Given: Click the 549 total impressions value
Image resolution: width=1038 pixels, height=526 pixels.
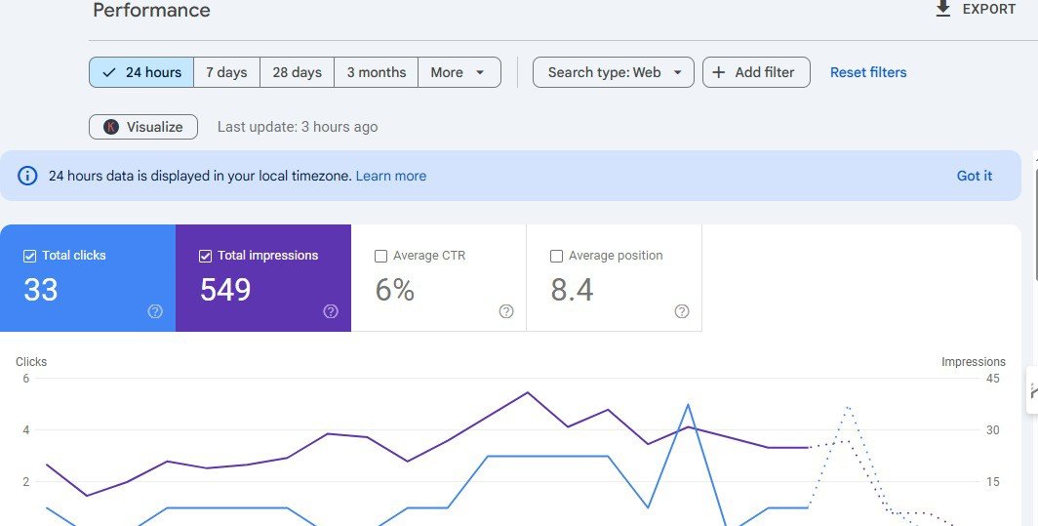Looking at the screenshot, I should pos(225,290).
